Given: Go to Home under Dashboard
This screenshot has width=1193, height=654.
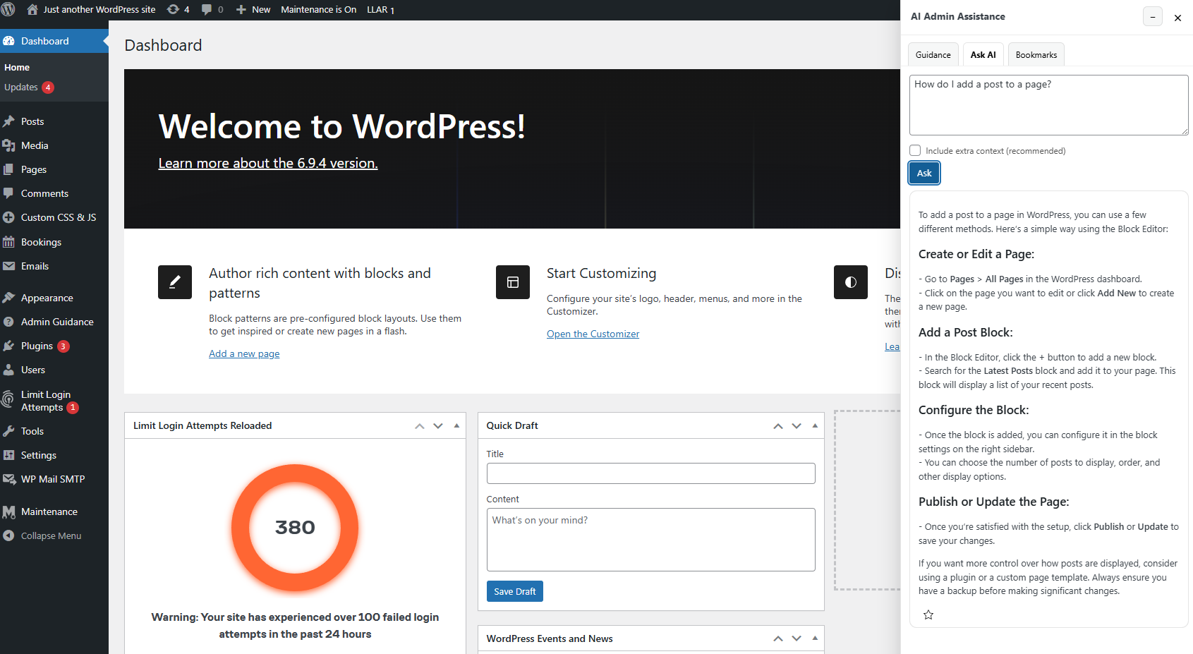Looking at the screenshot, I should click(17, 68).
